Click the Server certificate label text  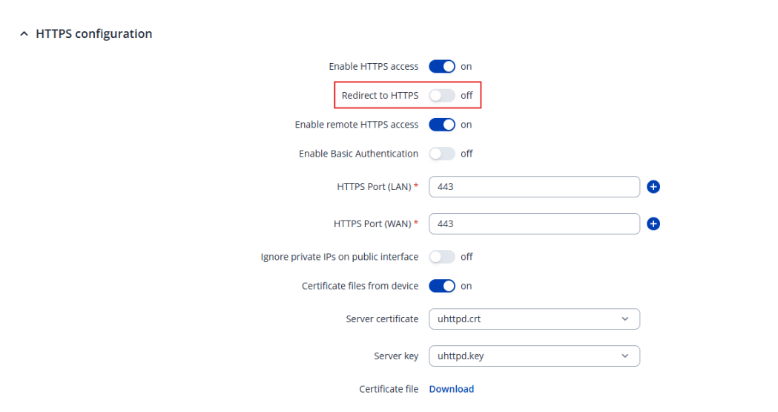point(382,319)
